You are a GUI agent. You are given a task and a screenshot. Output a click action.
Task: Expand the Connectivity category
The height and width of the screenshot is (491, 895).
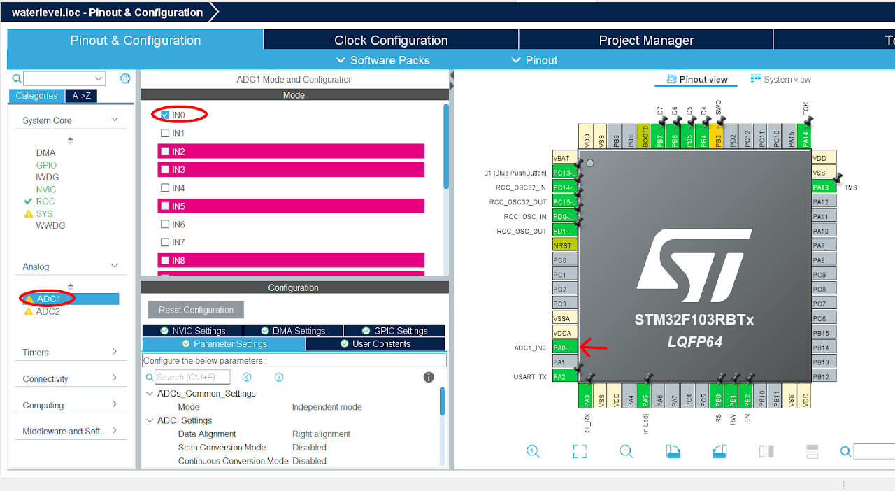pyautogui.click(x=115, y=378)
